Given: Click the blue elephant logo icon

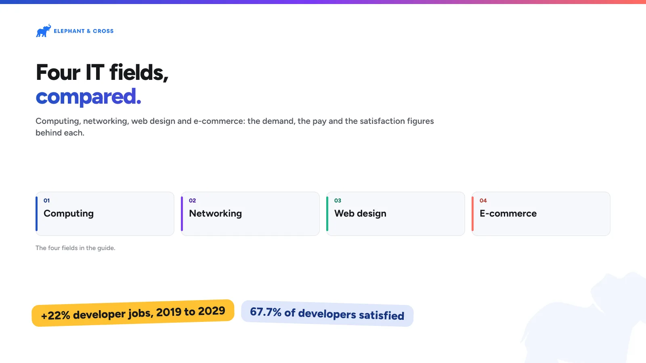Looking at the screenshot, I should 44,31.
